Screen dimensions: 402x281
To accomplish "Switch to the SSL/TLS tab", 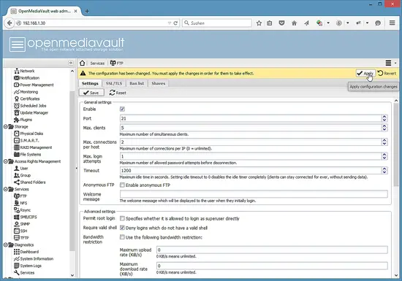I will 114,83.
